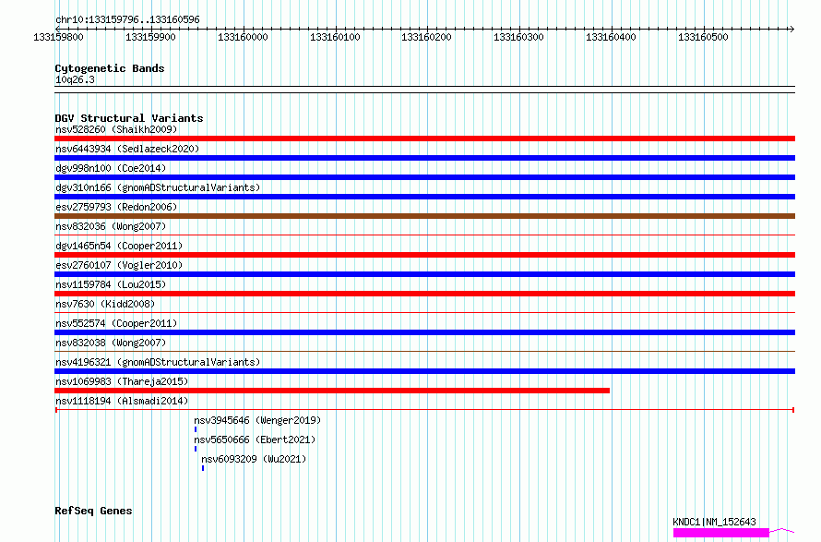
Task: Click the blue bar under dgv998n100
Action: [x=424, y=177]
